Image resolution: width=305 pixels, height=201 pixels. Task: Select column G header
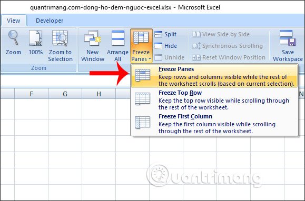65,94
